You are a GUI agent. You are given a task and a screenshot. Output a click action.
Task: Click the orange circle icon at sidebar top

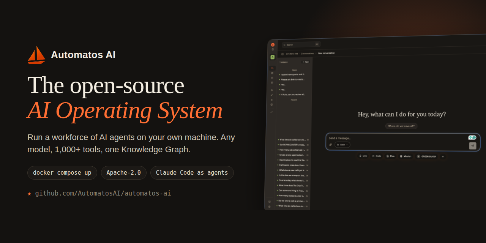pos(273,45)
